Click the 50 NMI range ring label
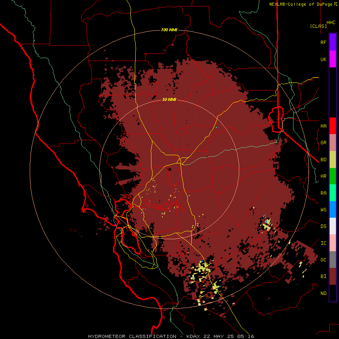Screen dimensions: 339x339 (x=169, y=99)
